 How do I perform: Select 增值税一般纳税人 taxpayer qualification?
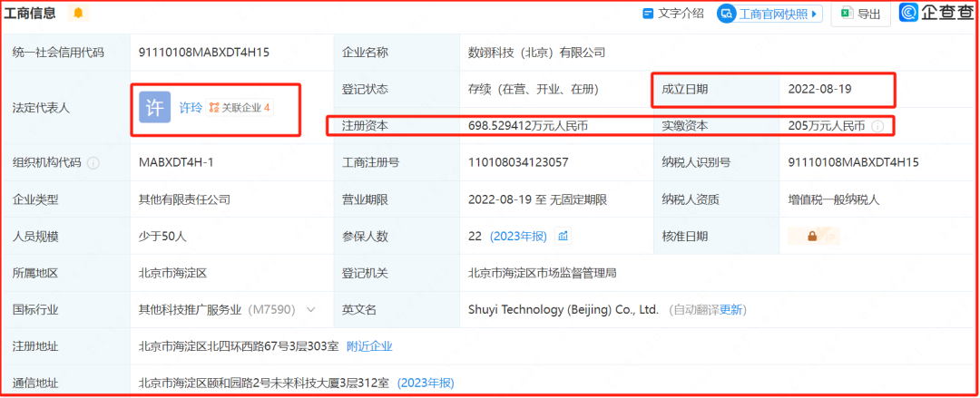pos(834,200)
